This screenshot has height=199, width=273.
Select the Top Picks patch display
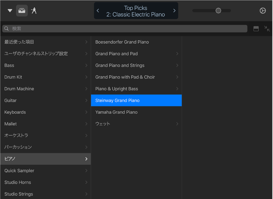pyautogui.click(x=136, y=11)
